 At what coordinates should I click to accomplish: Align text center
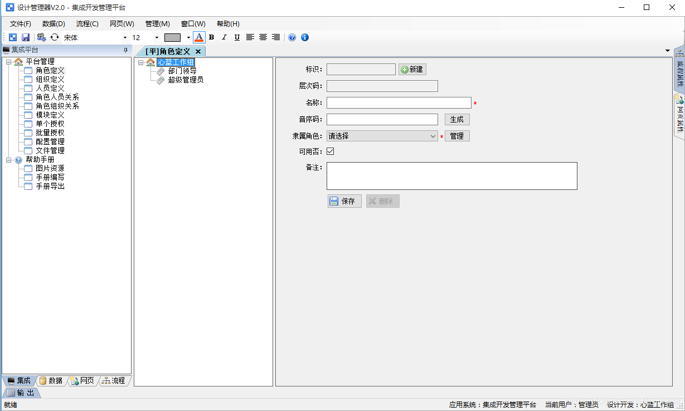point(263,37)
